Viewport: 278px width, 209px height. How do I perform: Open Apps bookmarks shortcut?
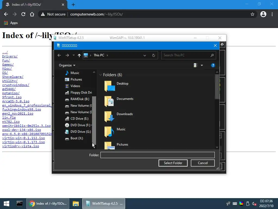pyautogui.click(x=11, y=23)
